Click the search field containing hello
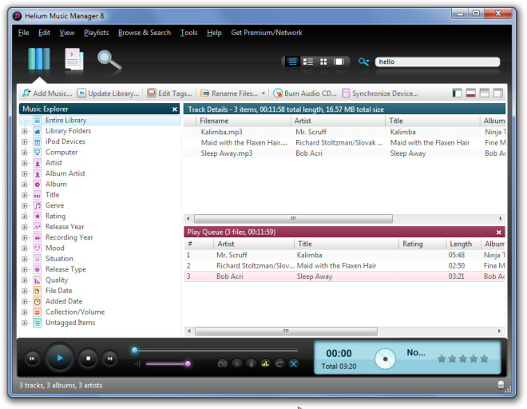This screenshot has height=409, width=527. 438,62
